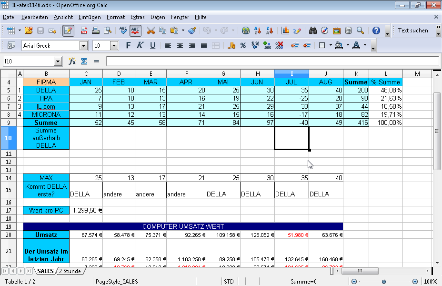Image resolution: width=442 pixels, height=286 pixels.
Task: Sort descending Z to A
Action: coord(270,31)
